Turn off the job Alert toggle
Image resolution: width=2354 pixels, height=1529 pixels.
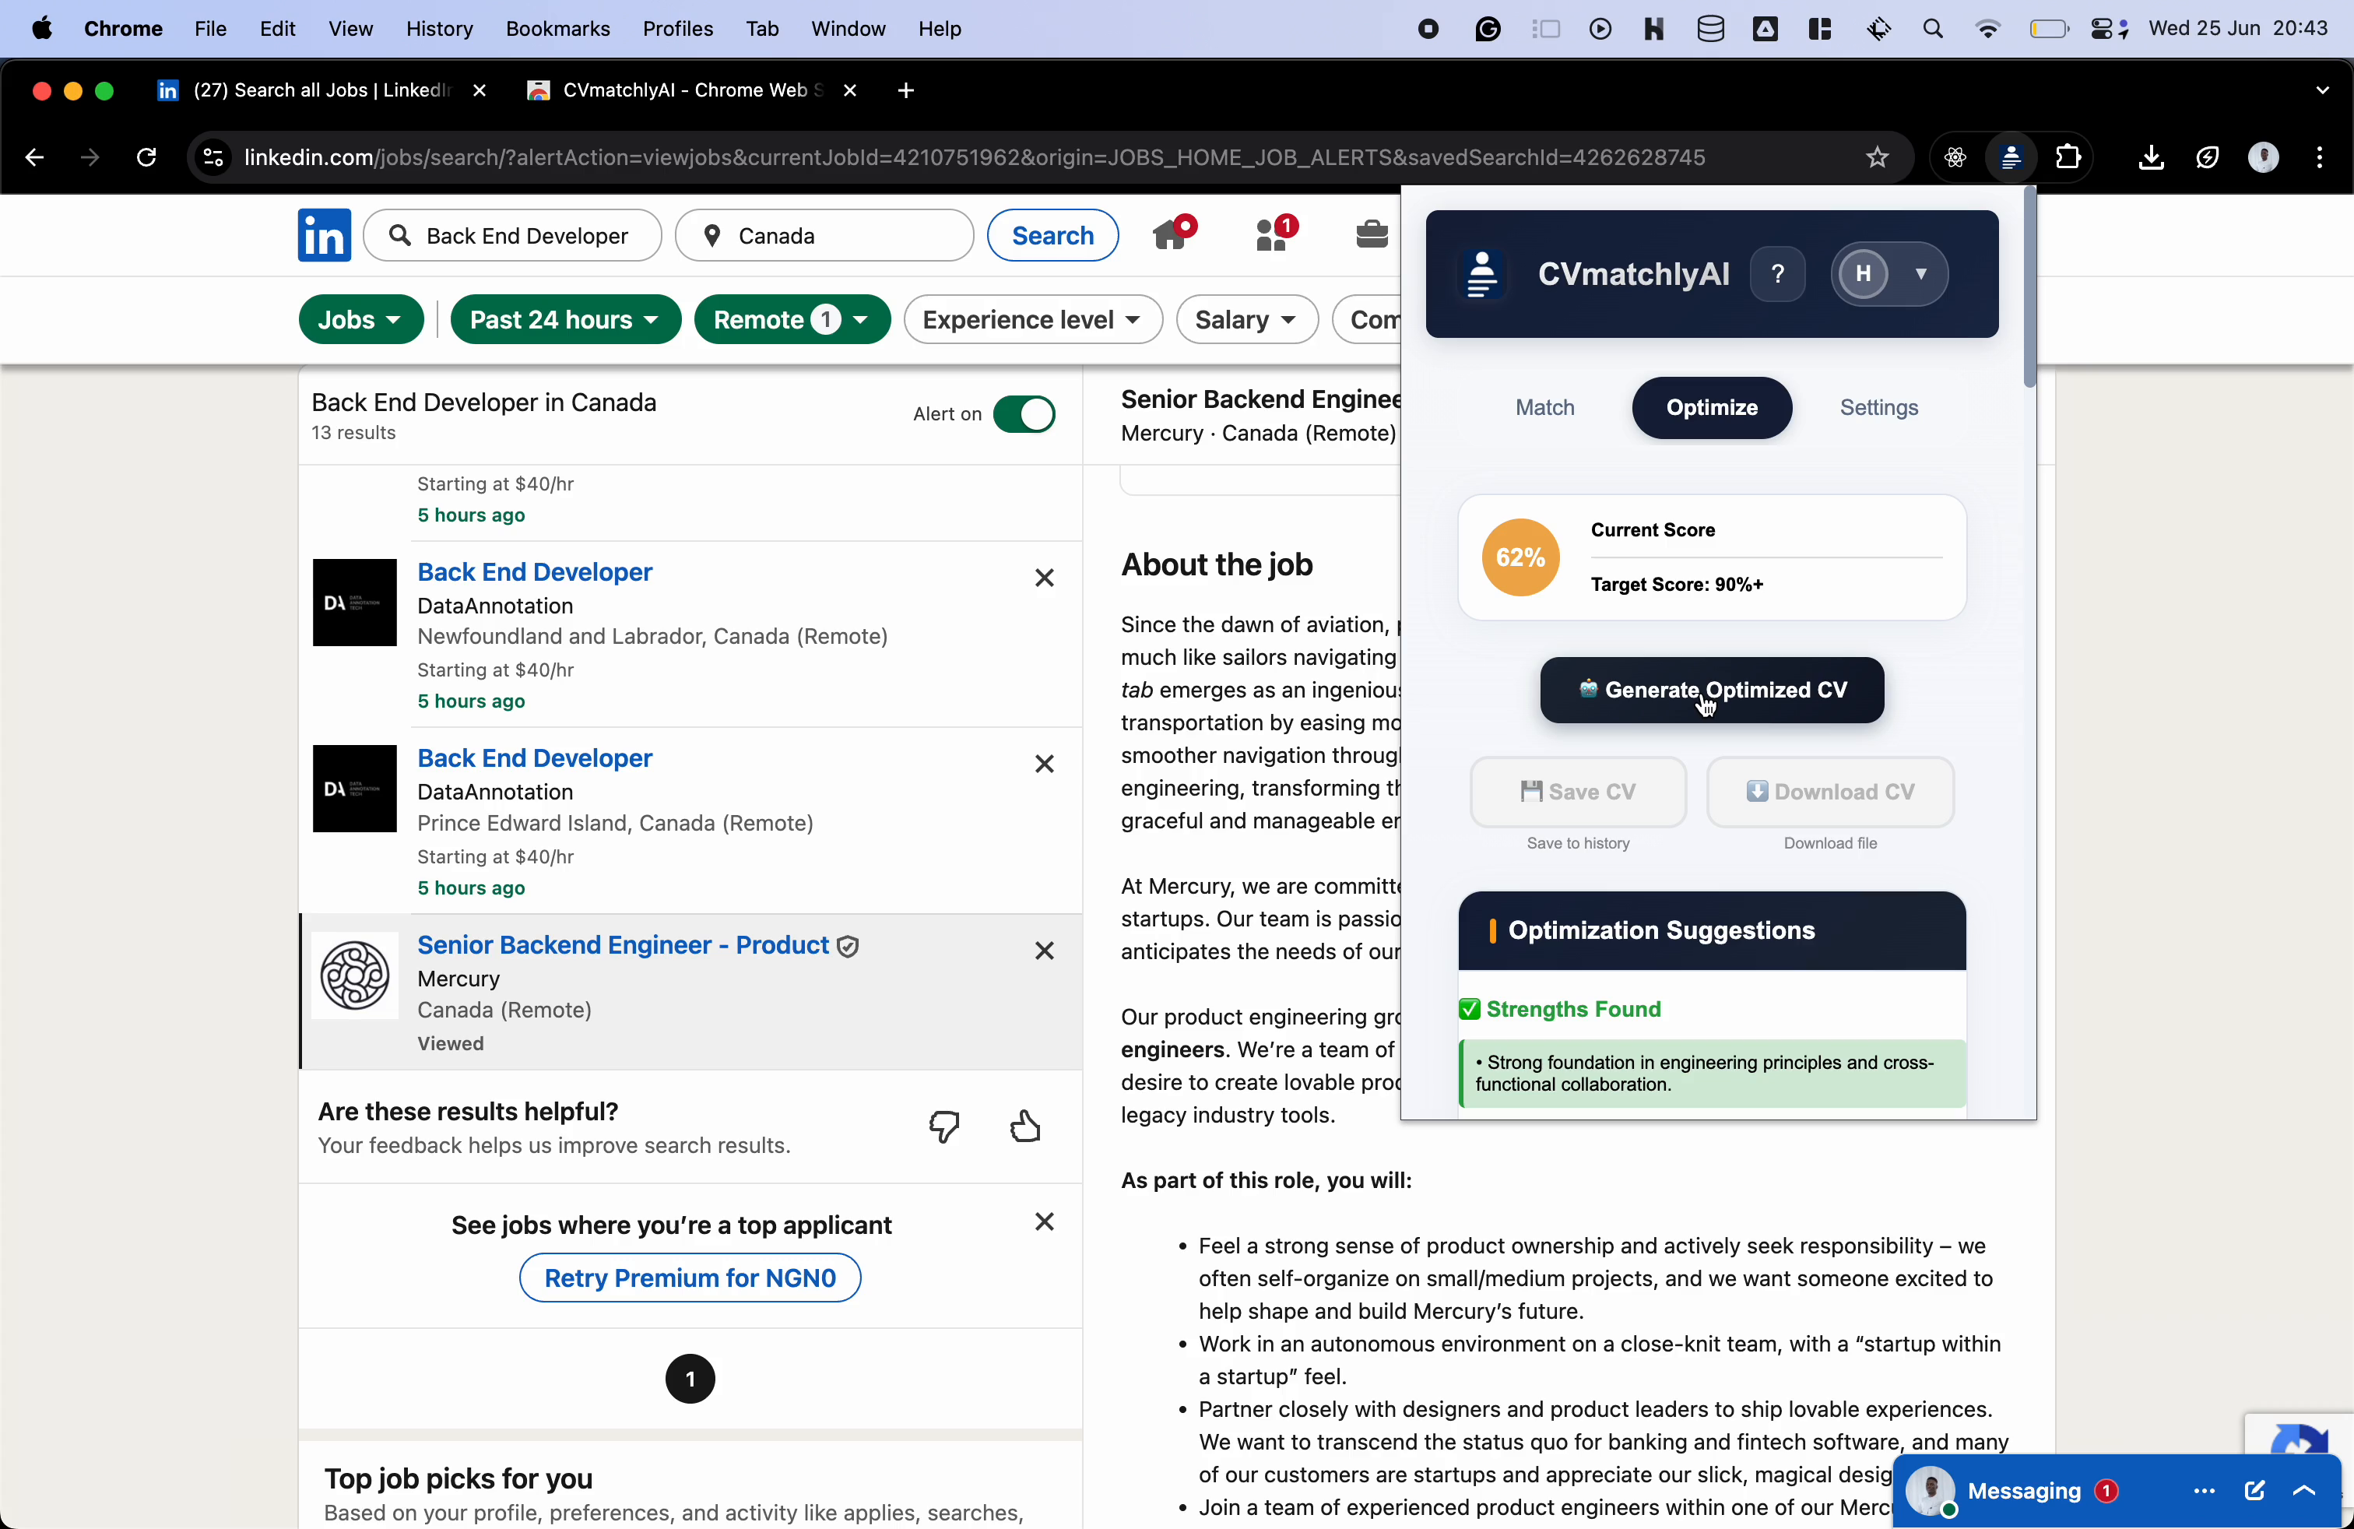[1024, 414]
